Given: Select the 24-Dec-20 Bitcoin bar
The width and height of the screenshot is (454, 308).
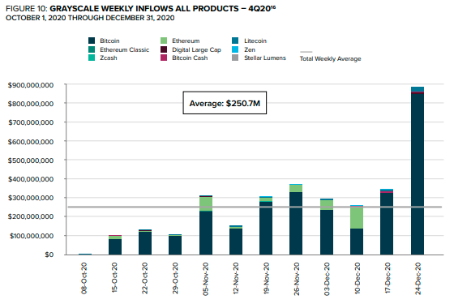Looking at the screenshot, I should tap(418, 174).
